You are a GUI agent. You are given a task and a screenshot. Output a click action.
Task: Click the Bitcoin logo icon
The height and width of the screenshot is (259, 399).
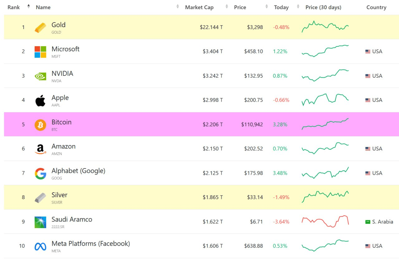41,125
